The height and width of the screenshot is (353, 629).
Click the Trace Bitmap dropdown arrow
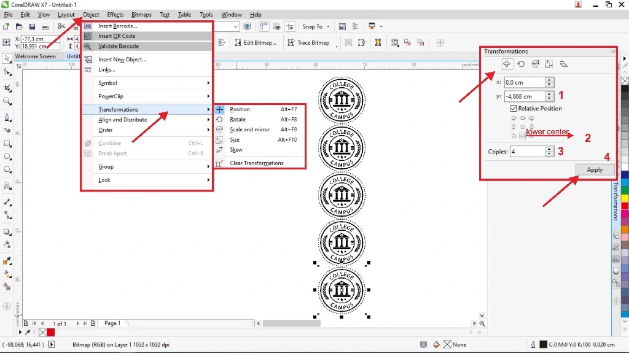[x=336, y=45]
